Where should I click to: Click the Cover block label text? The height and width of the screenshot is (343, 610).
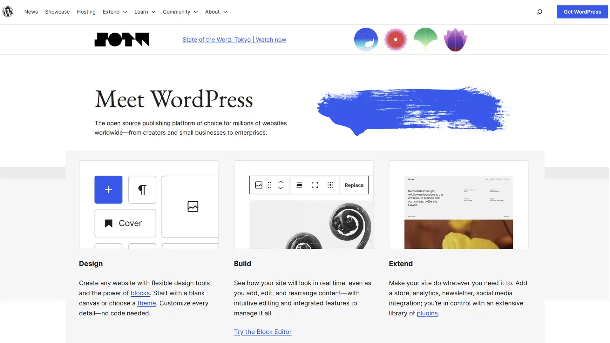click(130, 223)
